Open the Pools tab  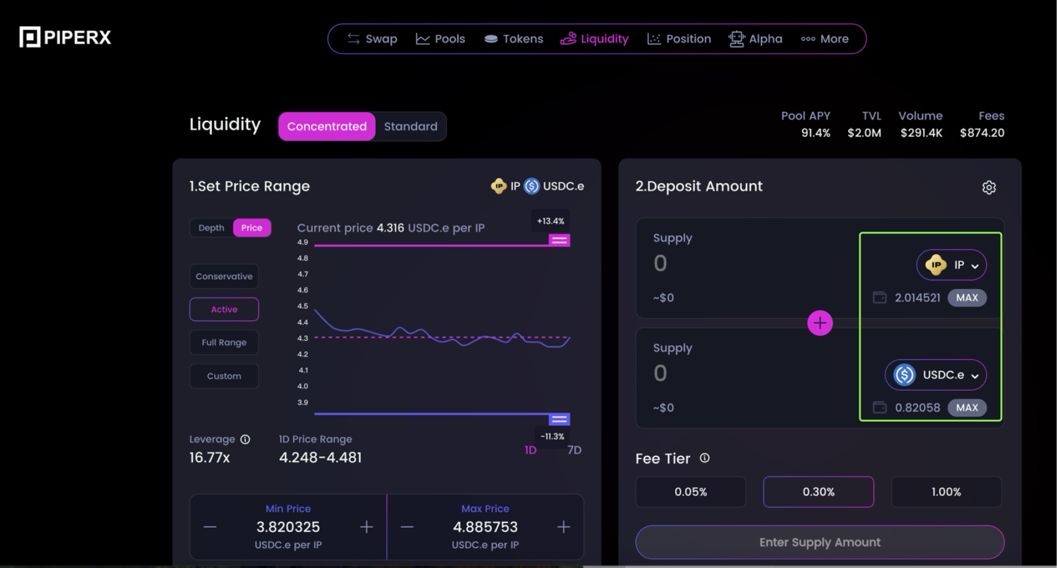(441, 39)
